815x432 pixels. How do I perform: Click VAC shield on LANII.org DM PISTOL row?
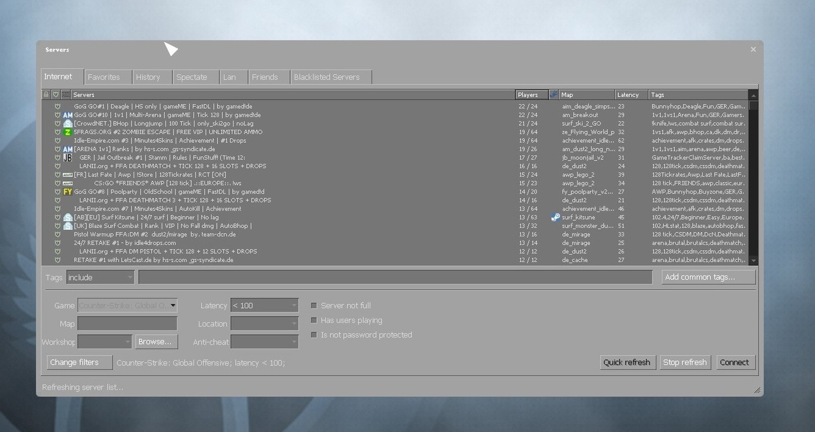(x=57, y=251)
